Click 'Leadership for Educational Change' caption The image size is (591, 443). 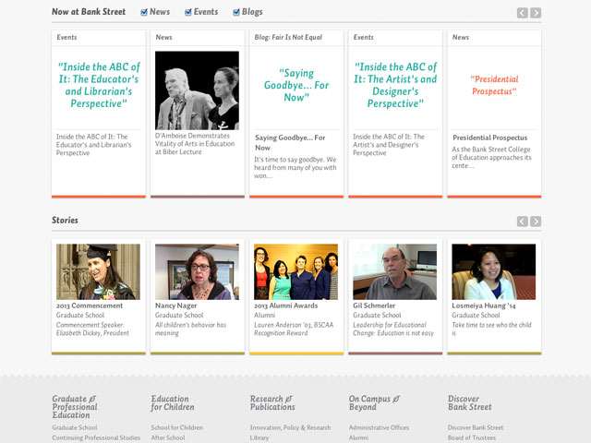coord(393,329)
